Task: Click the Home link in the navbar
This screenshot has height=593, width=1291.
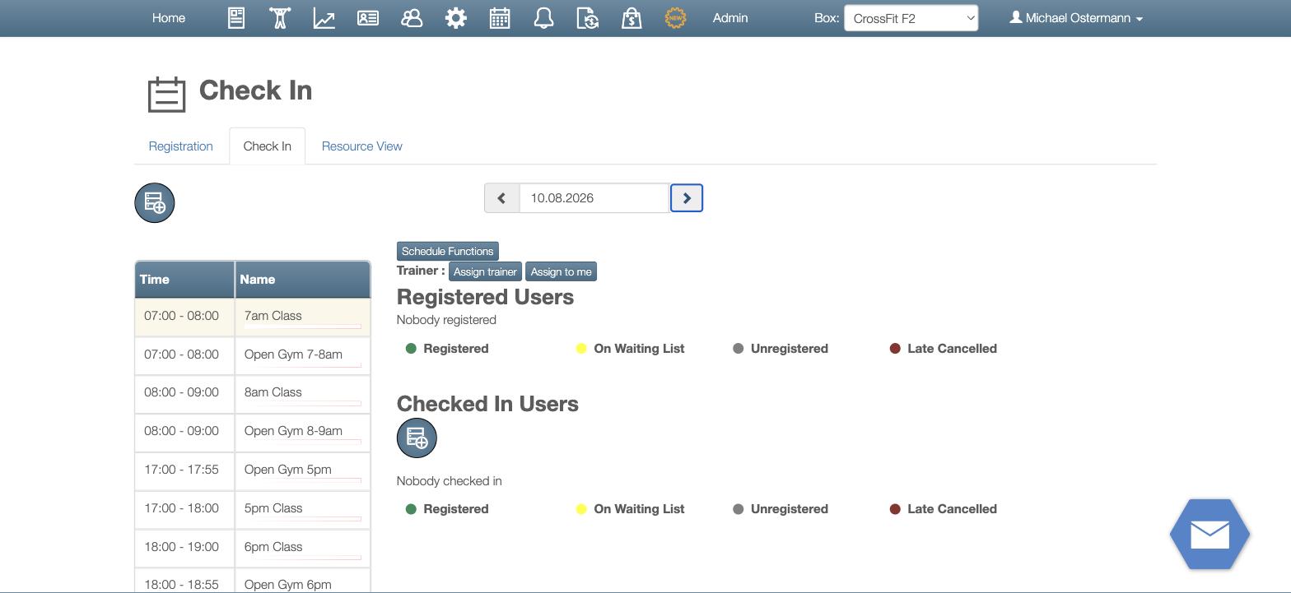Action: coord(169,18)
